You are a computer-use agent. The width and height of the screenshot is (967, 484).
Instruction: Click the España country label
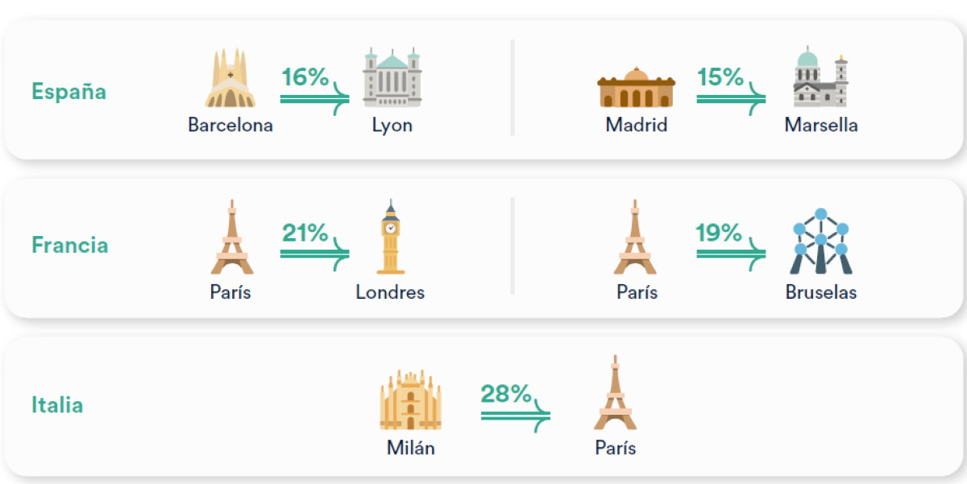[x=68, y=91]
